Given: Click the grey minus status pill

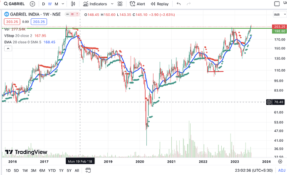Looking at the screenshot, I should [67, 14].
